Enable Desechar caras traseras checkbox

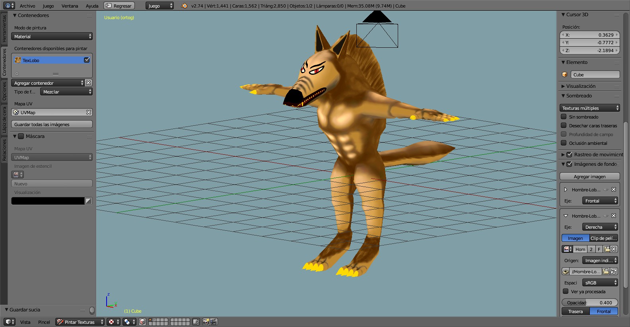pos(564,125)
